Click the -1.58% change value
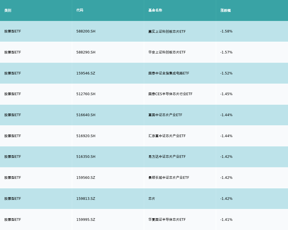This screenshot has width=288, height=230. (x=226, y=31)
